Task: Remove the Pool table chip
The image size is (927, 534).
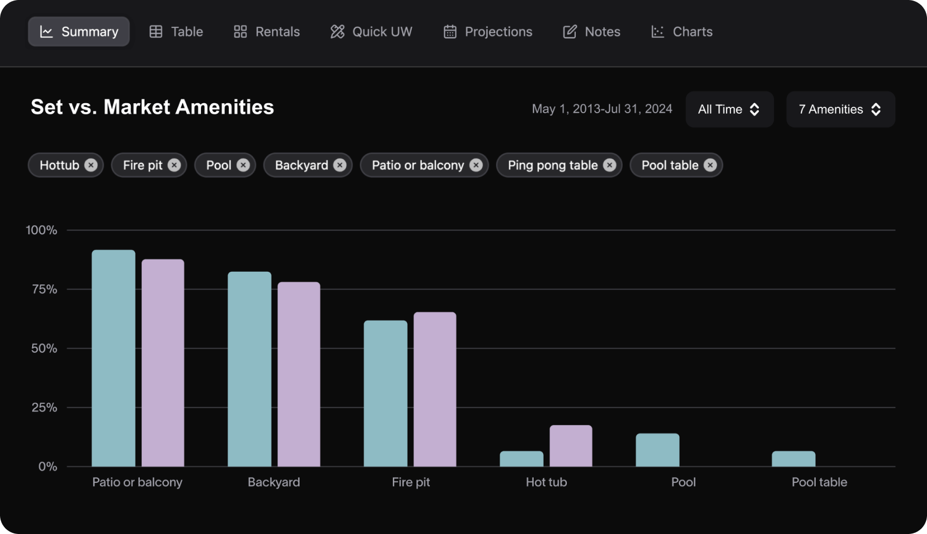Action: (x=710, y=165)
